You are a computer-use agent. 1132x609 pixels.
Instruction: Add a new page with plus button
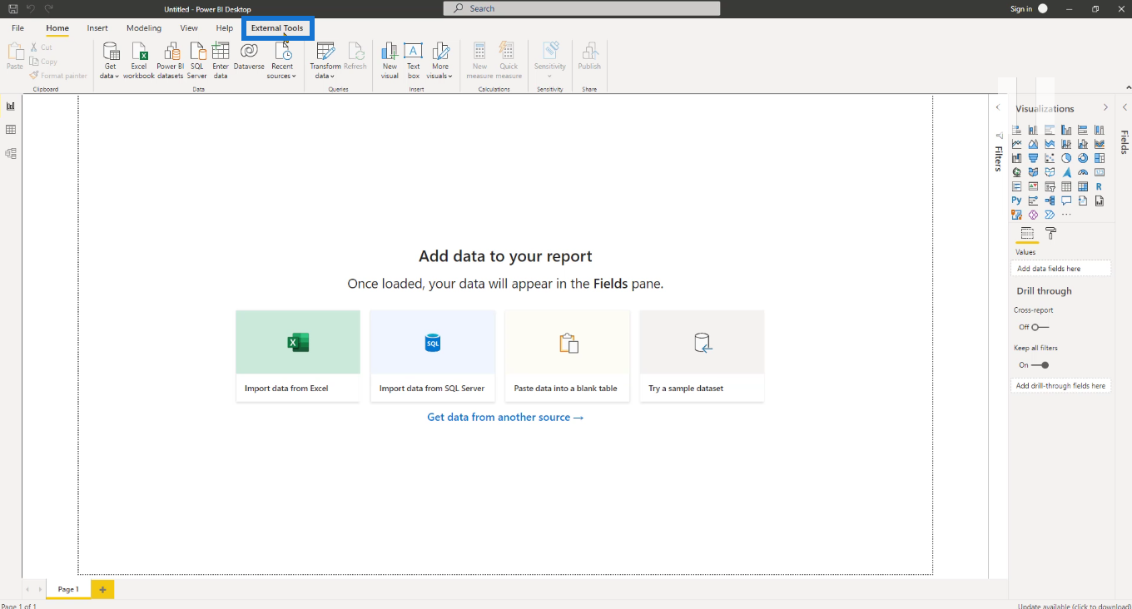tap(102, 589)
